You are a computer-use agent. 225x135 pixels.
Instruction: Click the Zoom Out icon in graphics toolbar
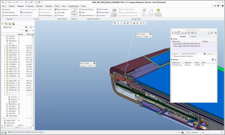(121, 23)
